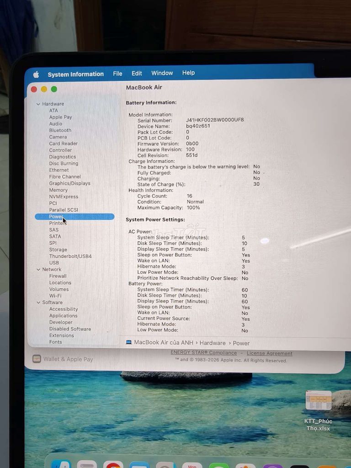Screen dimensions: 351x468
Task: Select Disabled Software in the sidebar
Action: pos(70,329)
